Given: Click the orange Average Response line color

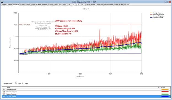Looking at the screenshot, I should (165, 89).
